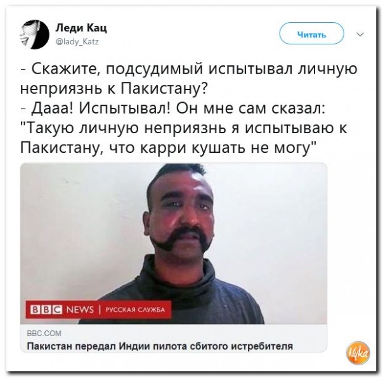Click the man's large moustache in the photo

click(181, 238)
